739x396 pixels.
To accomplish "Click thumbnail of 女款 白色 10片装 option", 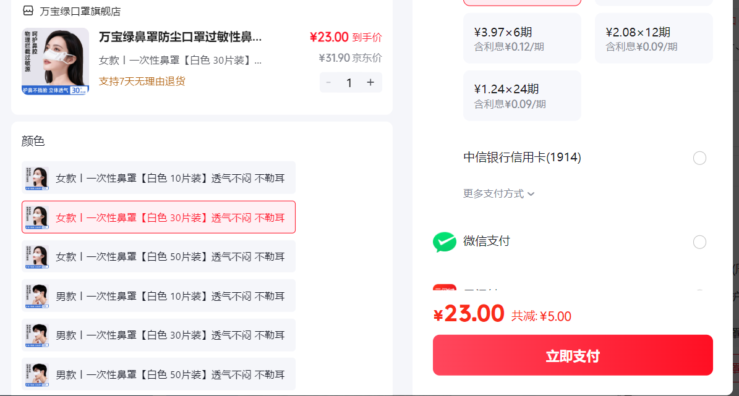I will point(37,178).
